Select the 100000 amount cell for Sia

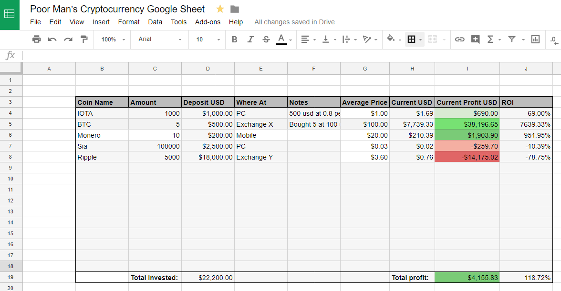click(155, 146)
